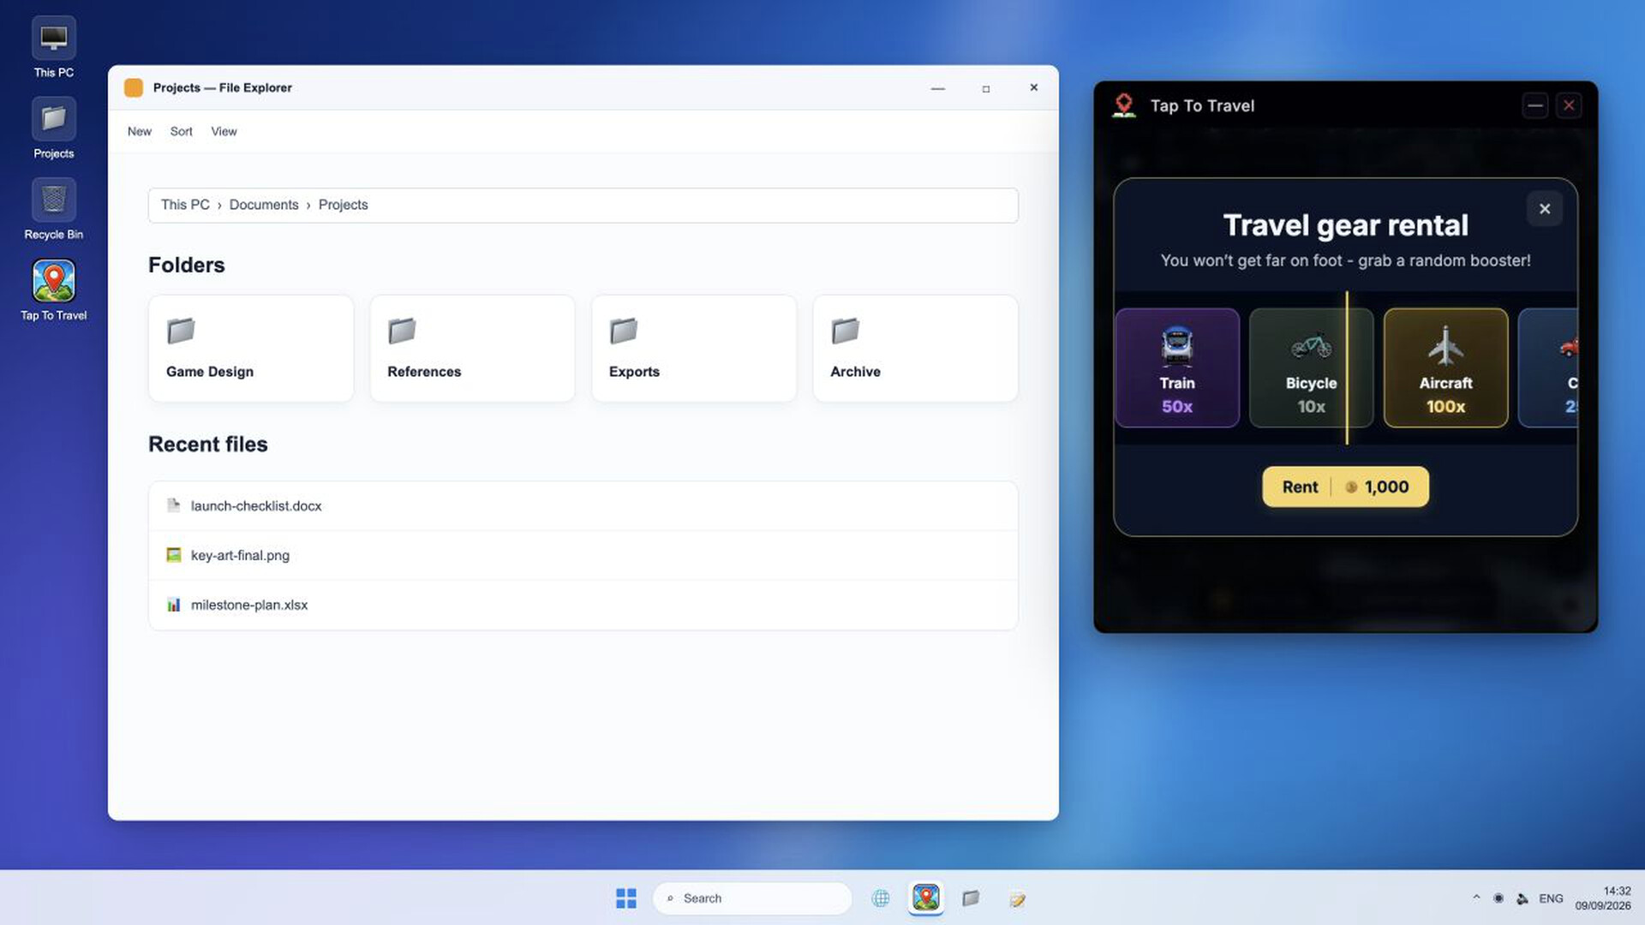The height and width of the screenshot is (925, 1645).
Task: Open the New menu in File Explorer
Action: [140, 131]
